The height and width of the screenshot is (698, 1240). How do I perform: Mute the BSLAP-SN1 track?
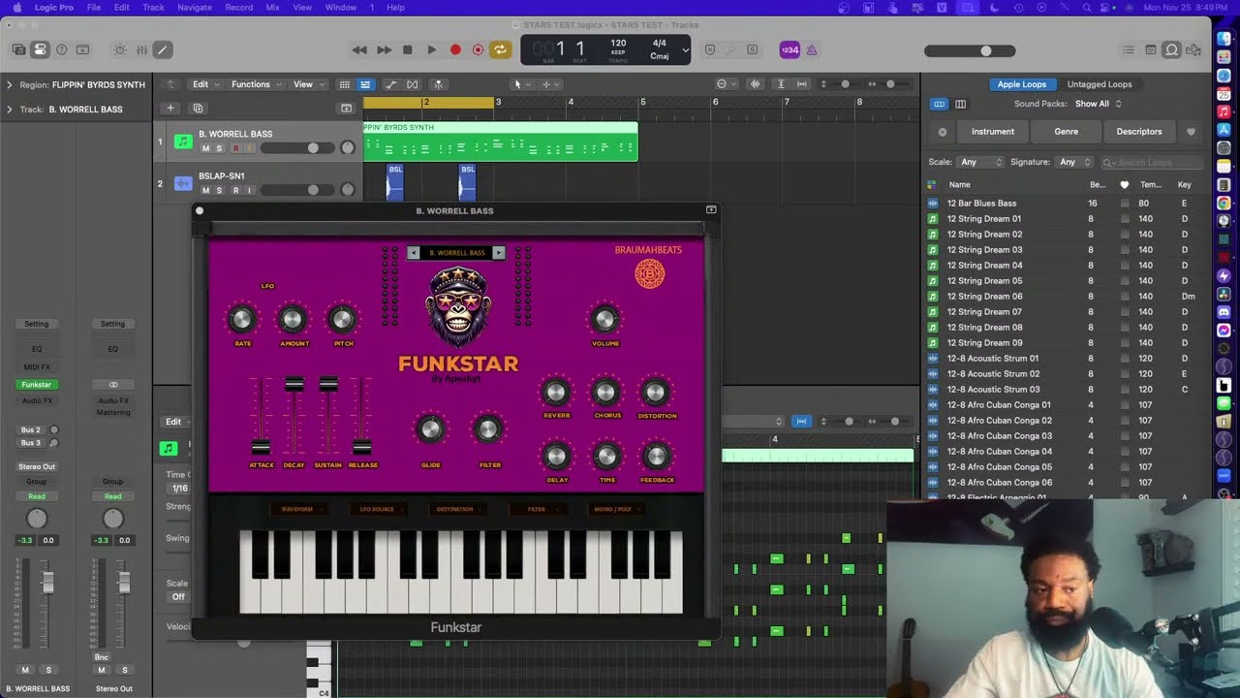[x=205, y=190]
